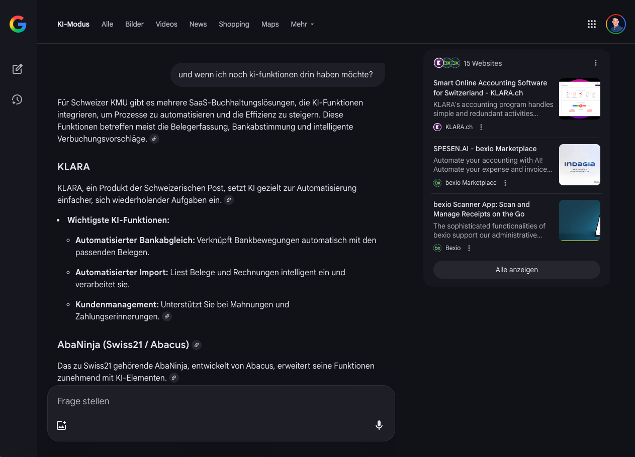Viewport: 635px width, 457px height.
Task: Open more options next to KLARA.ch
Action: (x=481, y=127)
